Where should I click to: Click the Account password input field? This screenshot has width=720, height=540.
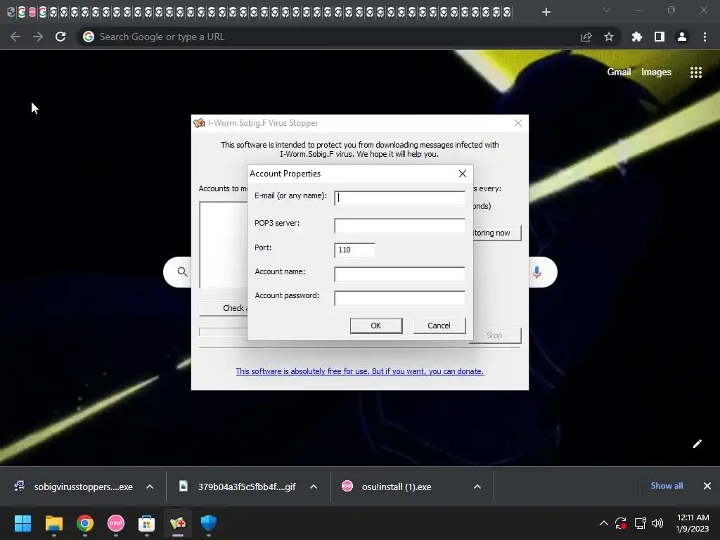[x=399, y=297]
